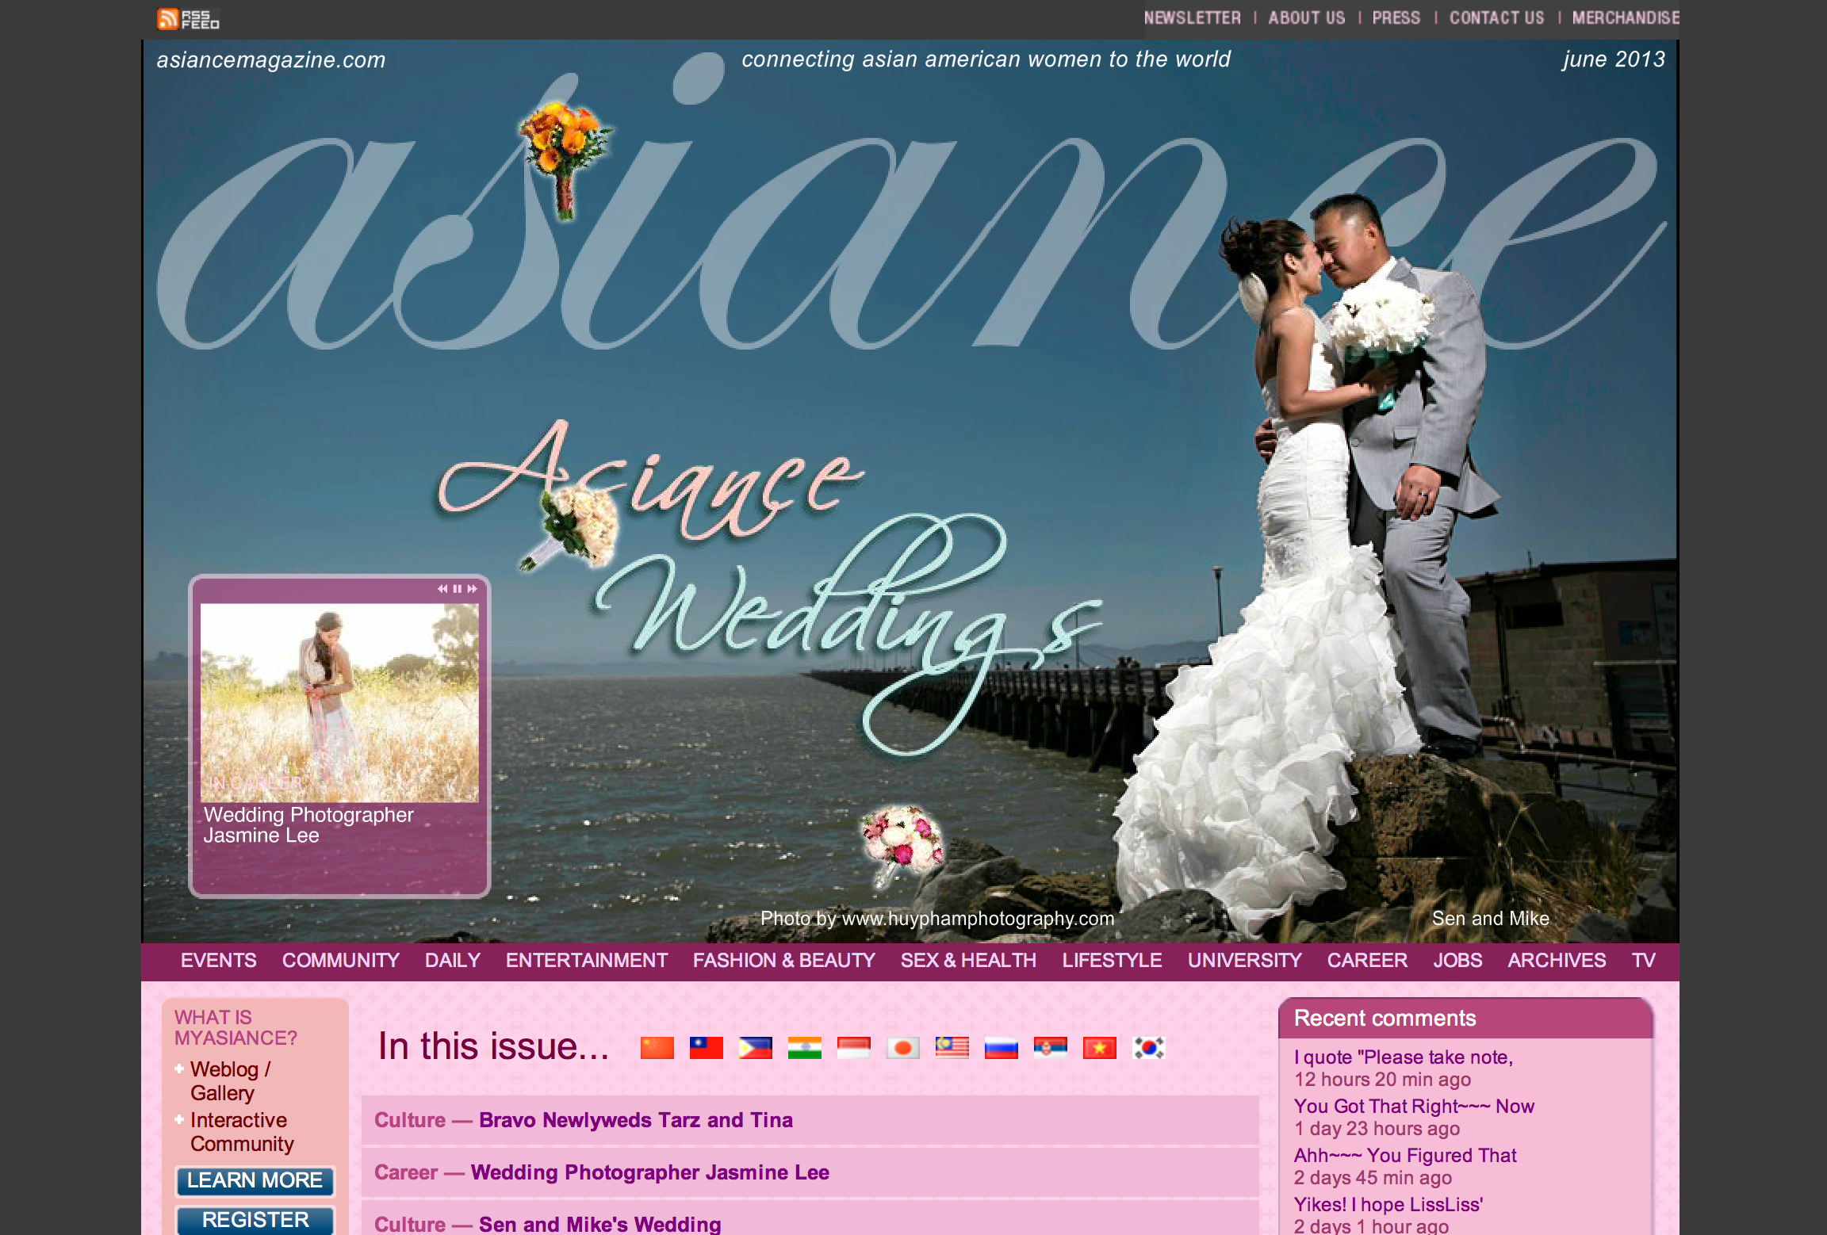Switch to Entertainment section

(587, 960)
